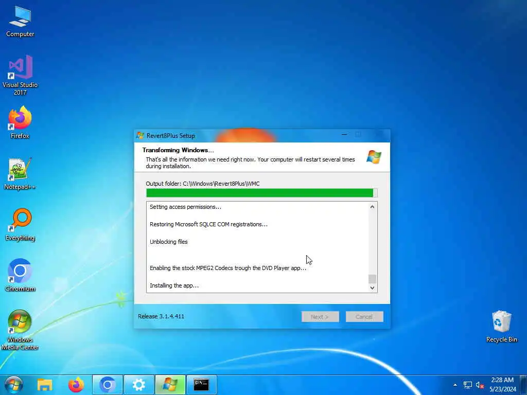Select the 'Installing the app...' log line
Viewport: 527px width, 395px height.
coord(174,285)
